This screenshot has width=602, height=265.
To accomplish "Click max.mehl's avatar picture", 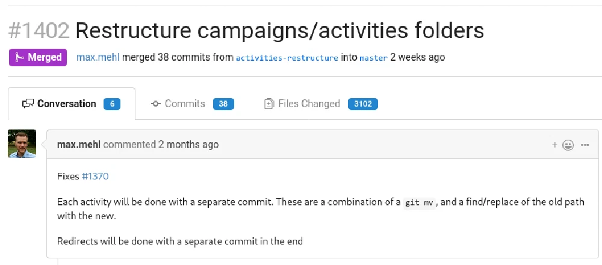I will point(22,143).
